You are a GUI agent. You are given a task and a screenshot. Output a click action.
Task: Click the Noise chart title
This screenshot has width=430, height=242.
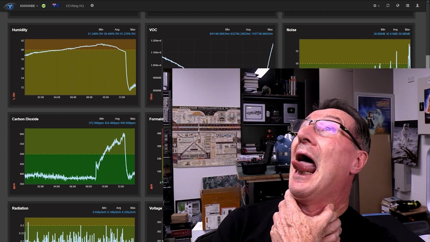pos(291,30)
